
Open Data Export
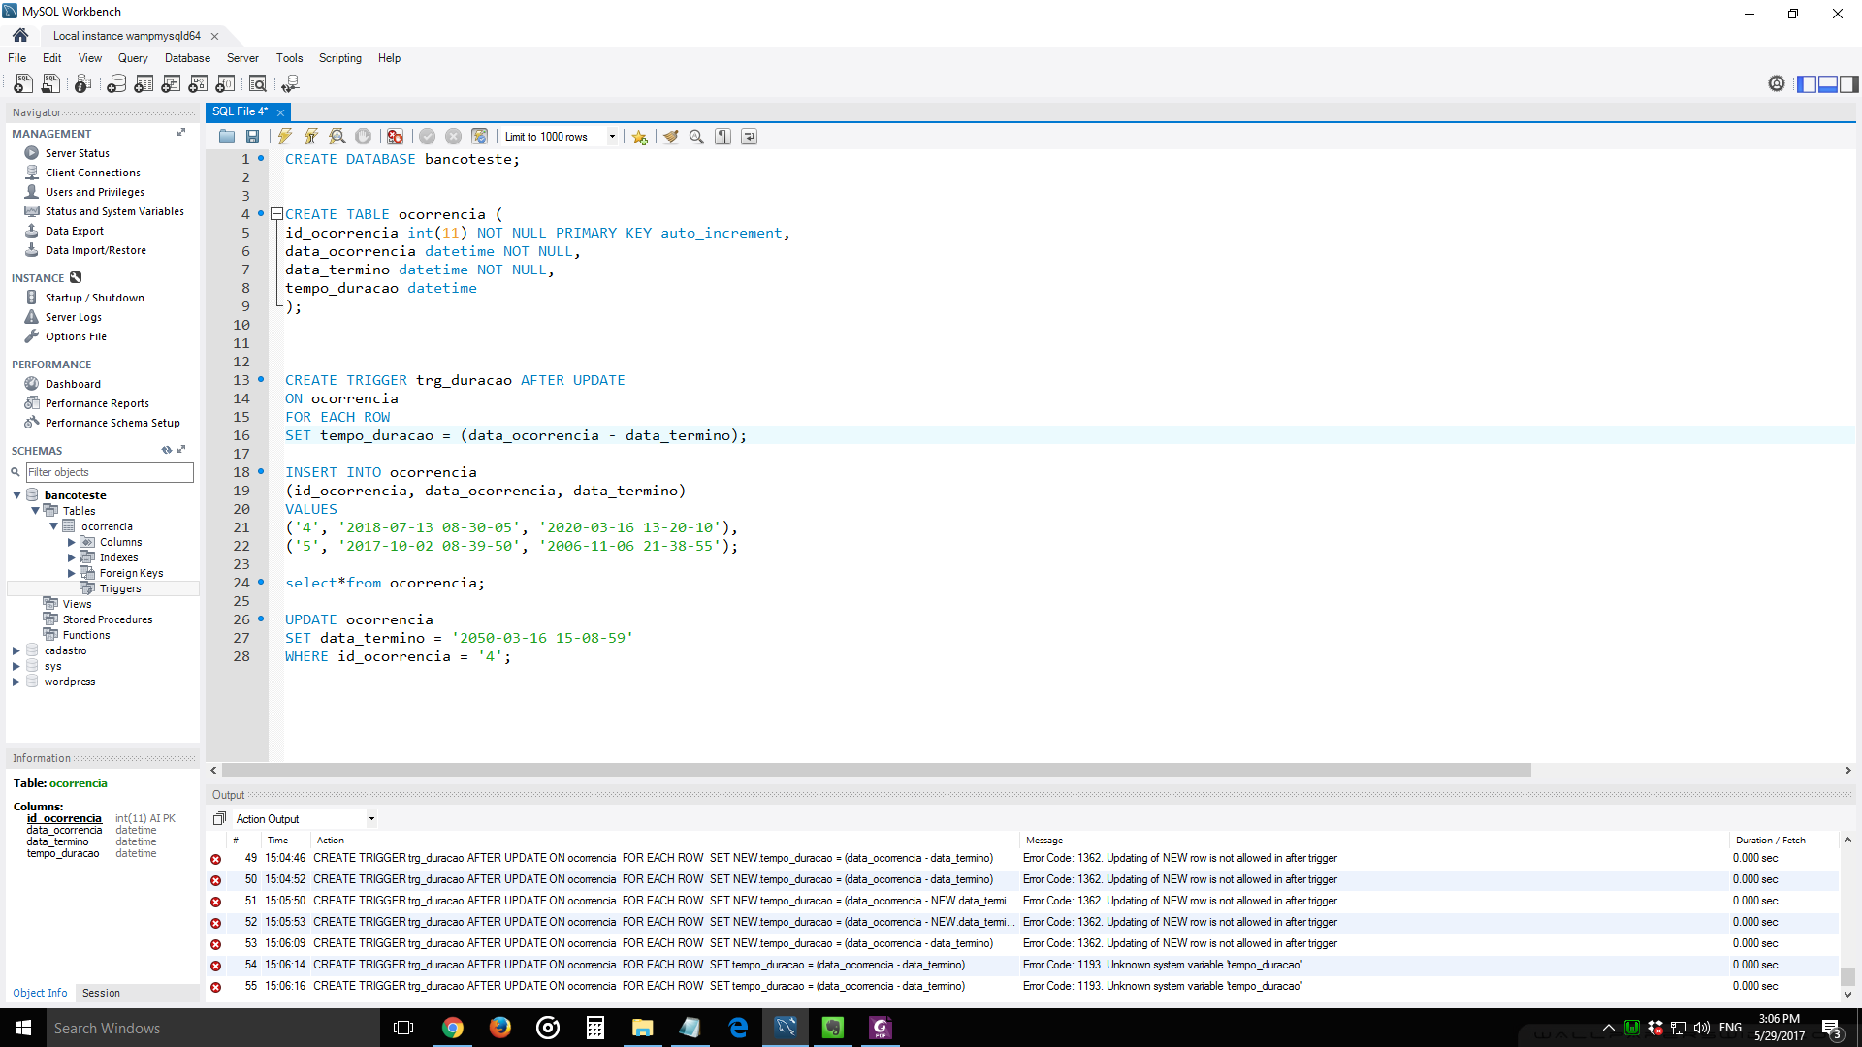coord(75,231)
